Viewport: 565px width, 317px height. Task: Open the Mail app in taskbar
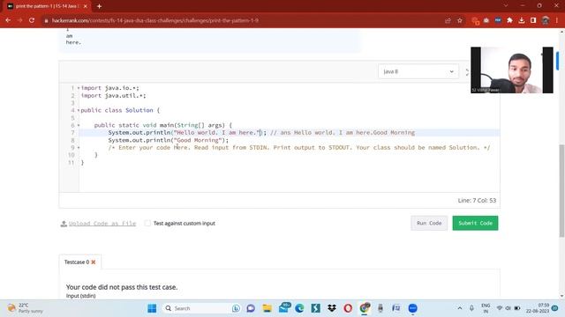pyautogui.click(x=284, y=307)
